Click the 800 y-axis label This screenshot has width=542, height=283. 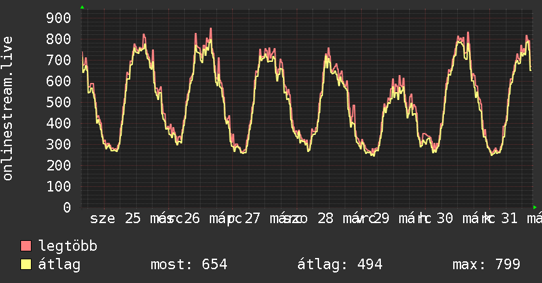click(x=59, y=39)
